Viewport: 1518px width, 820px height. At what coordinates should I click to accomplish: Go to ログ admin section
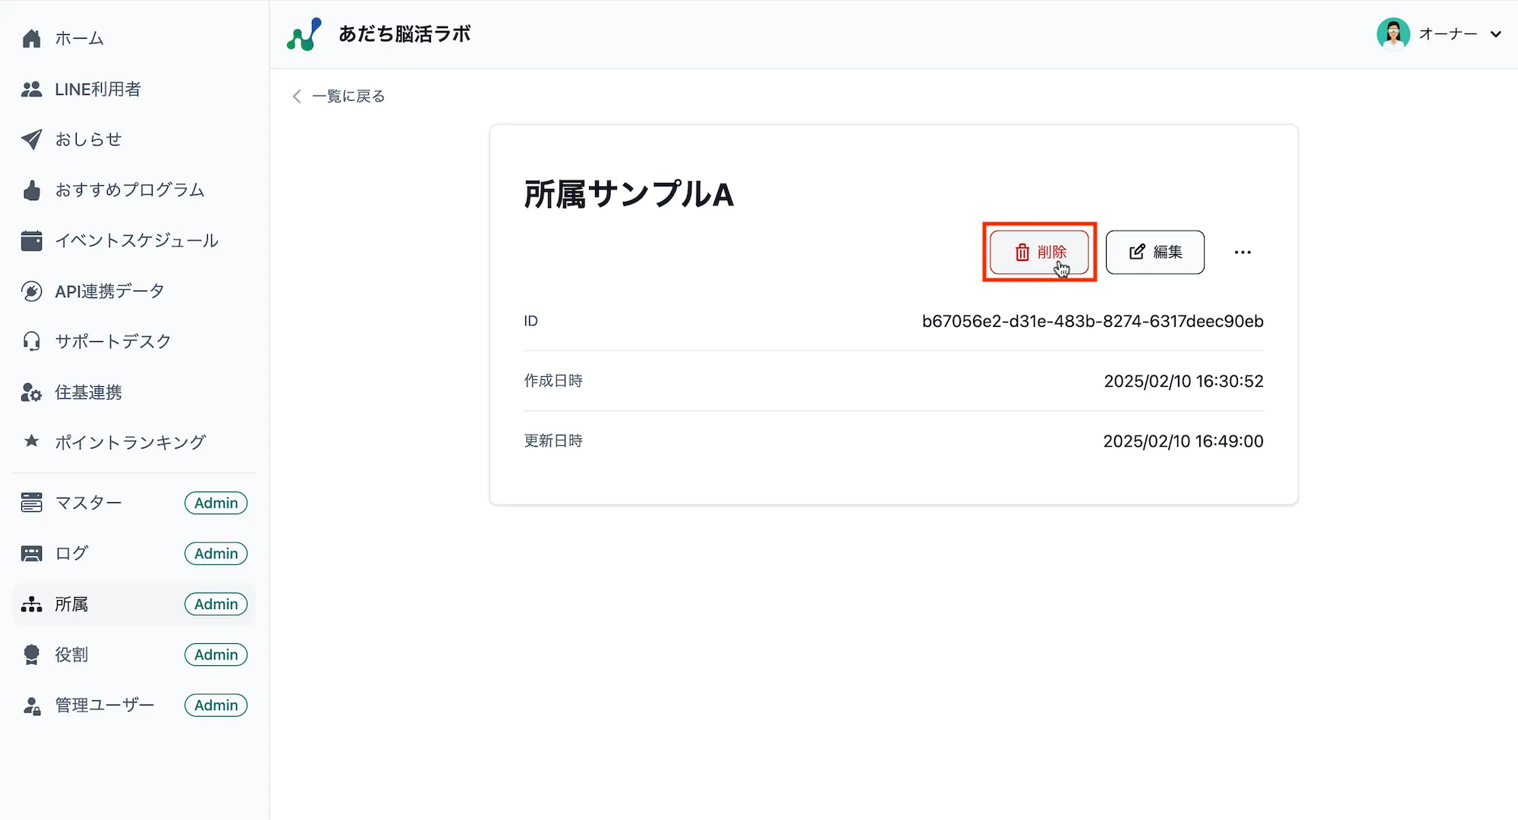click(134, 554)
